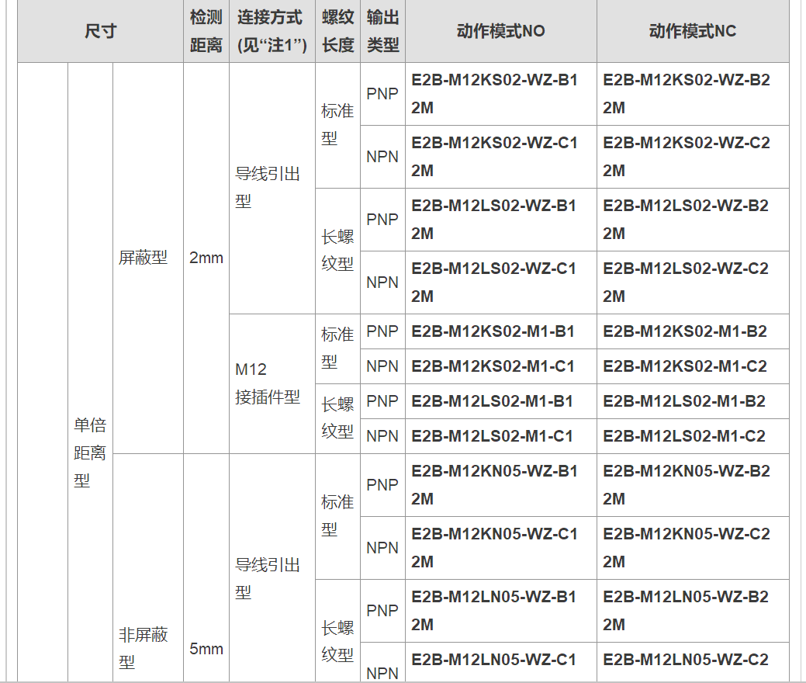Image resolution: width=806 pixels, height=683 pixels.
Task: Click model E2B-M12KN05-WZ-B1 2M
Action: [x=501, y=485]
